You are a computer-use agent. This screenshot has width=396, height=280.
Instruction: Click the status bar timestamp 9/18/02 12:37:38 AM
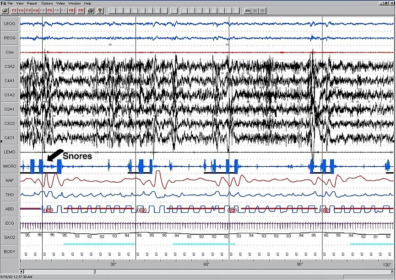[x=16, y=277]
